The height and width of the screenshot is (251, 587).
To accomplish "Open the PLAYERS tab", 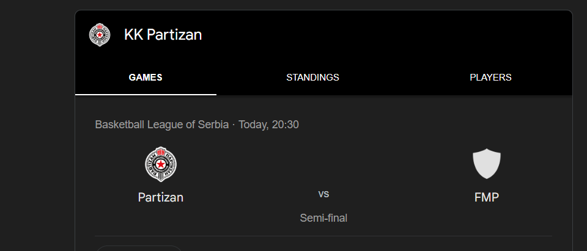I will coord(490,78).
